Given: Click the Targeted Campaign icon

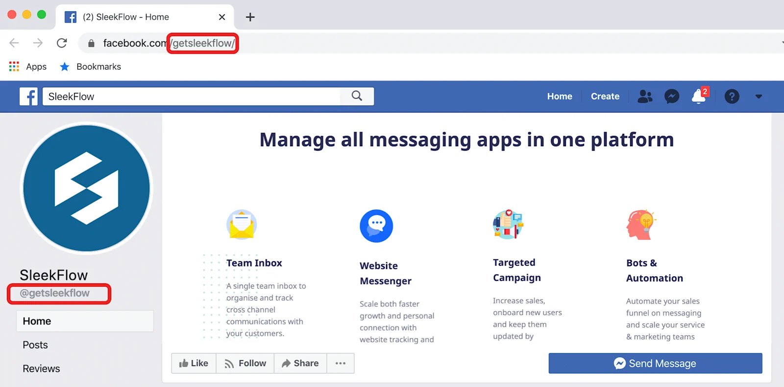Looking at the screenshot, I should pos(508,224).
